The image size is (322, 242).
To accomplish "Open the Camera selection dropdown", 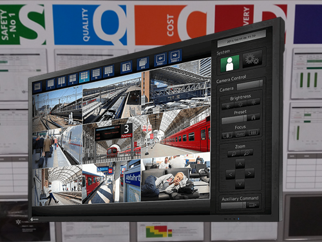I will pyautogui.click(x=250, y=85).
